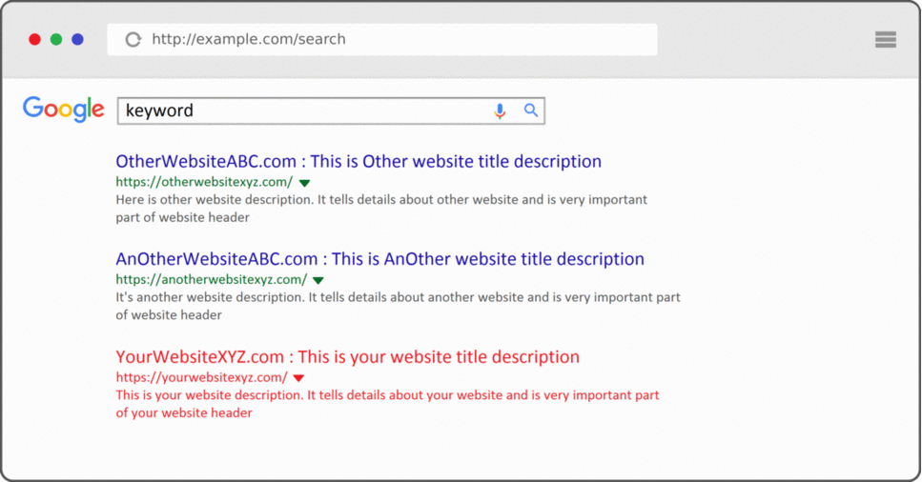Viewport: 922px width, 482px height.
Task: Expand arrow next to anotherwebsitexyz.com URL
Action: point(318,280)
